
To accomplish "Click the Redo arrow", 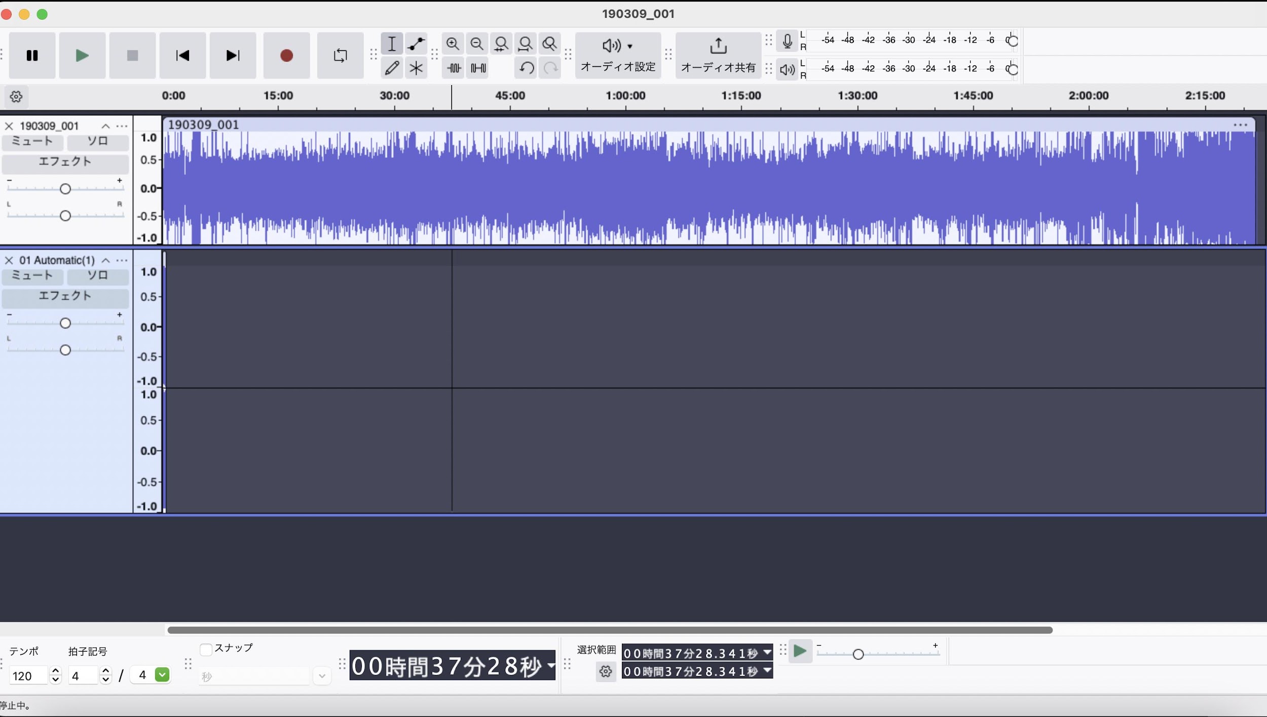I will pos(550,68).
